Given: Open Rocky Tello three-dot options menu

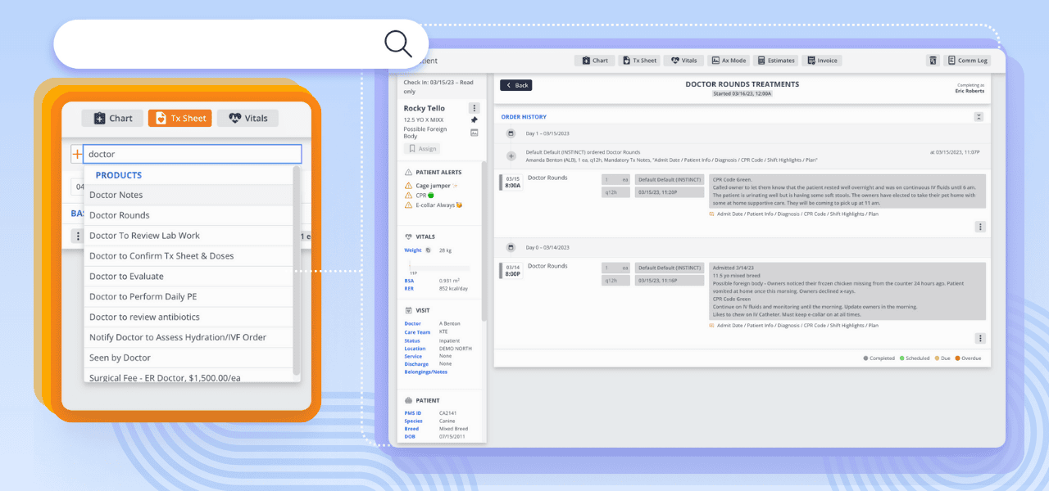Looking at the screenshot, I should (474, 108).
